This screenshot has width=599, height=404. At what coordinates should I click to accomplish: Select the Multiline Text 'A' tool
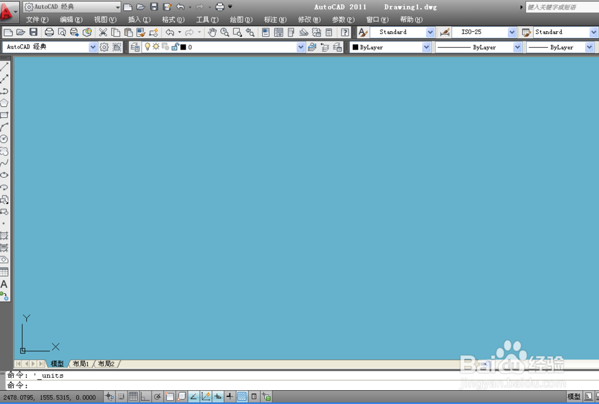pyautogui.click(x=4, y=284)
